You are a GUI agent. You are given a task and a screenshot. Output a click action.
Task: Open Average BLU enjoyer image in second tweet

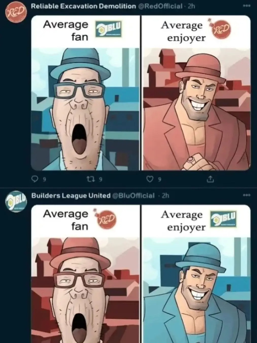point(196,274)
